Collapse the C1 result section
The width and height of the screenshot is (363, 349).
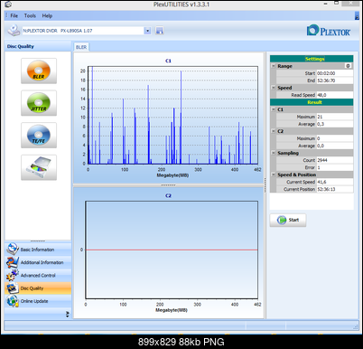pos(274,109)
